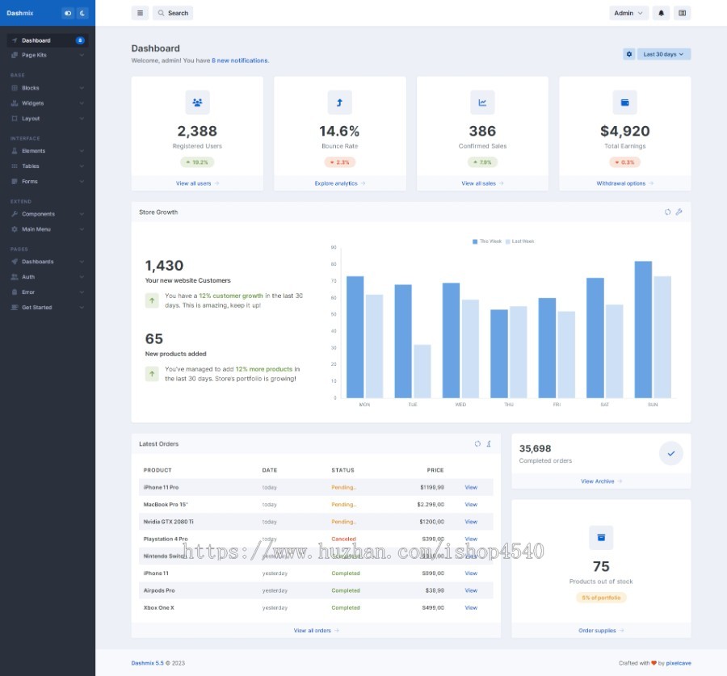This screenshot has width=727, height=676.
Task: Open Error item in the sidebar
Action: (x=48, y=292)
